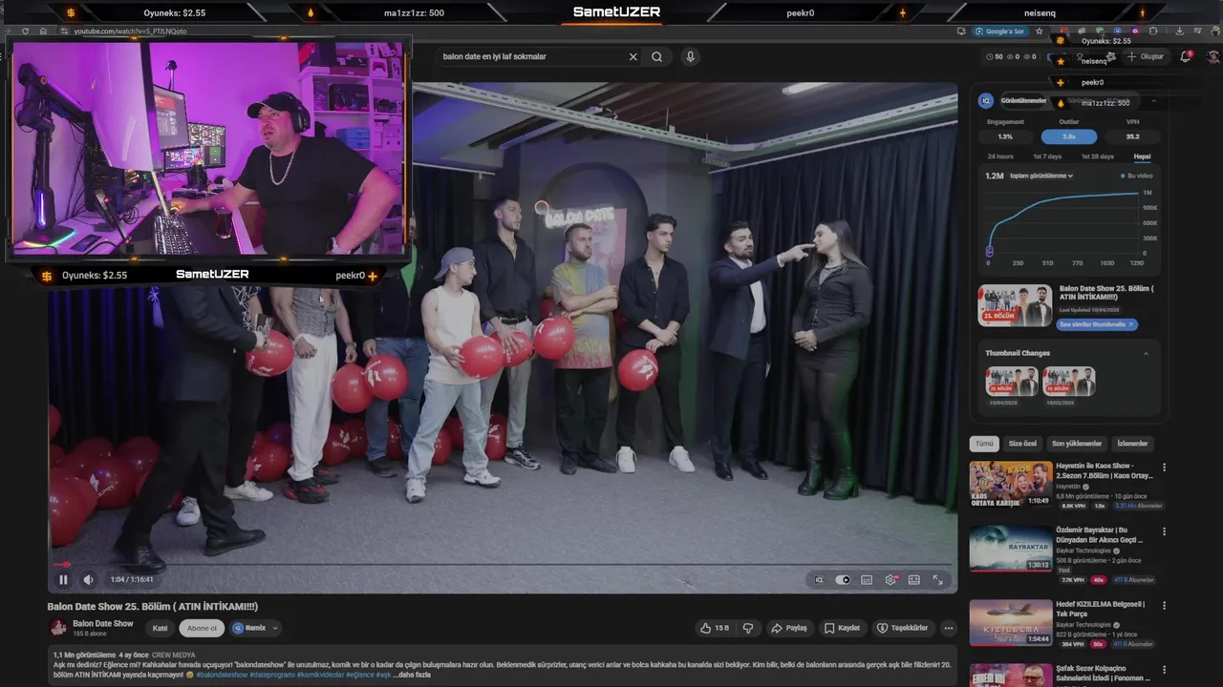Click the vidIQ logo in the stats panel
Viewport: 1223px width, 687px height.
[986, 100]
